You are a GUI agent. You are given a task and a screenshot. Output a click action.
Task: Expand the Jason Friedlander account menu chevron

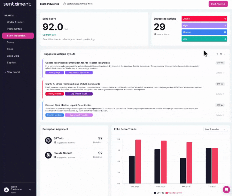point(30,190)
